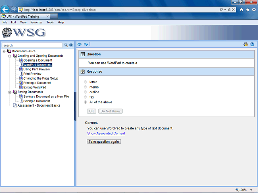Open the Favorites menu

pos(36,23)
